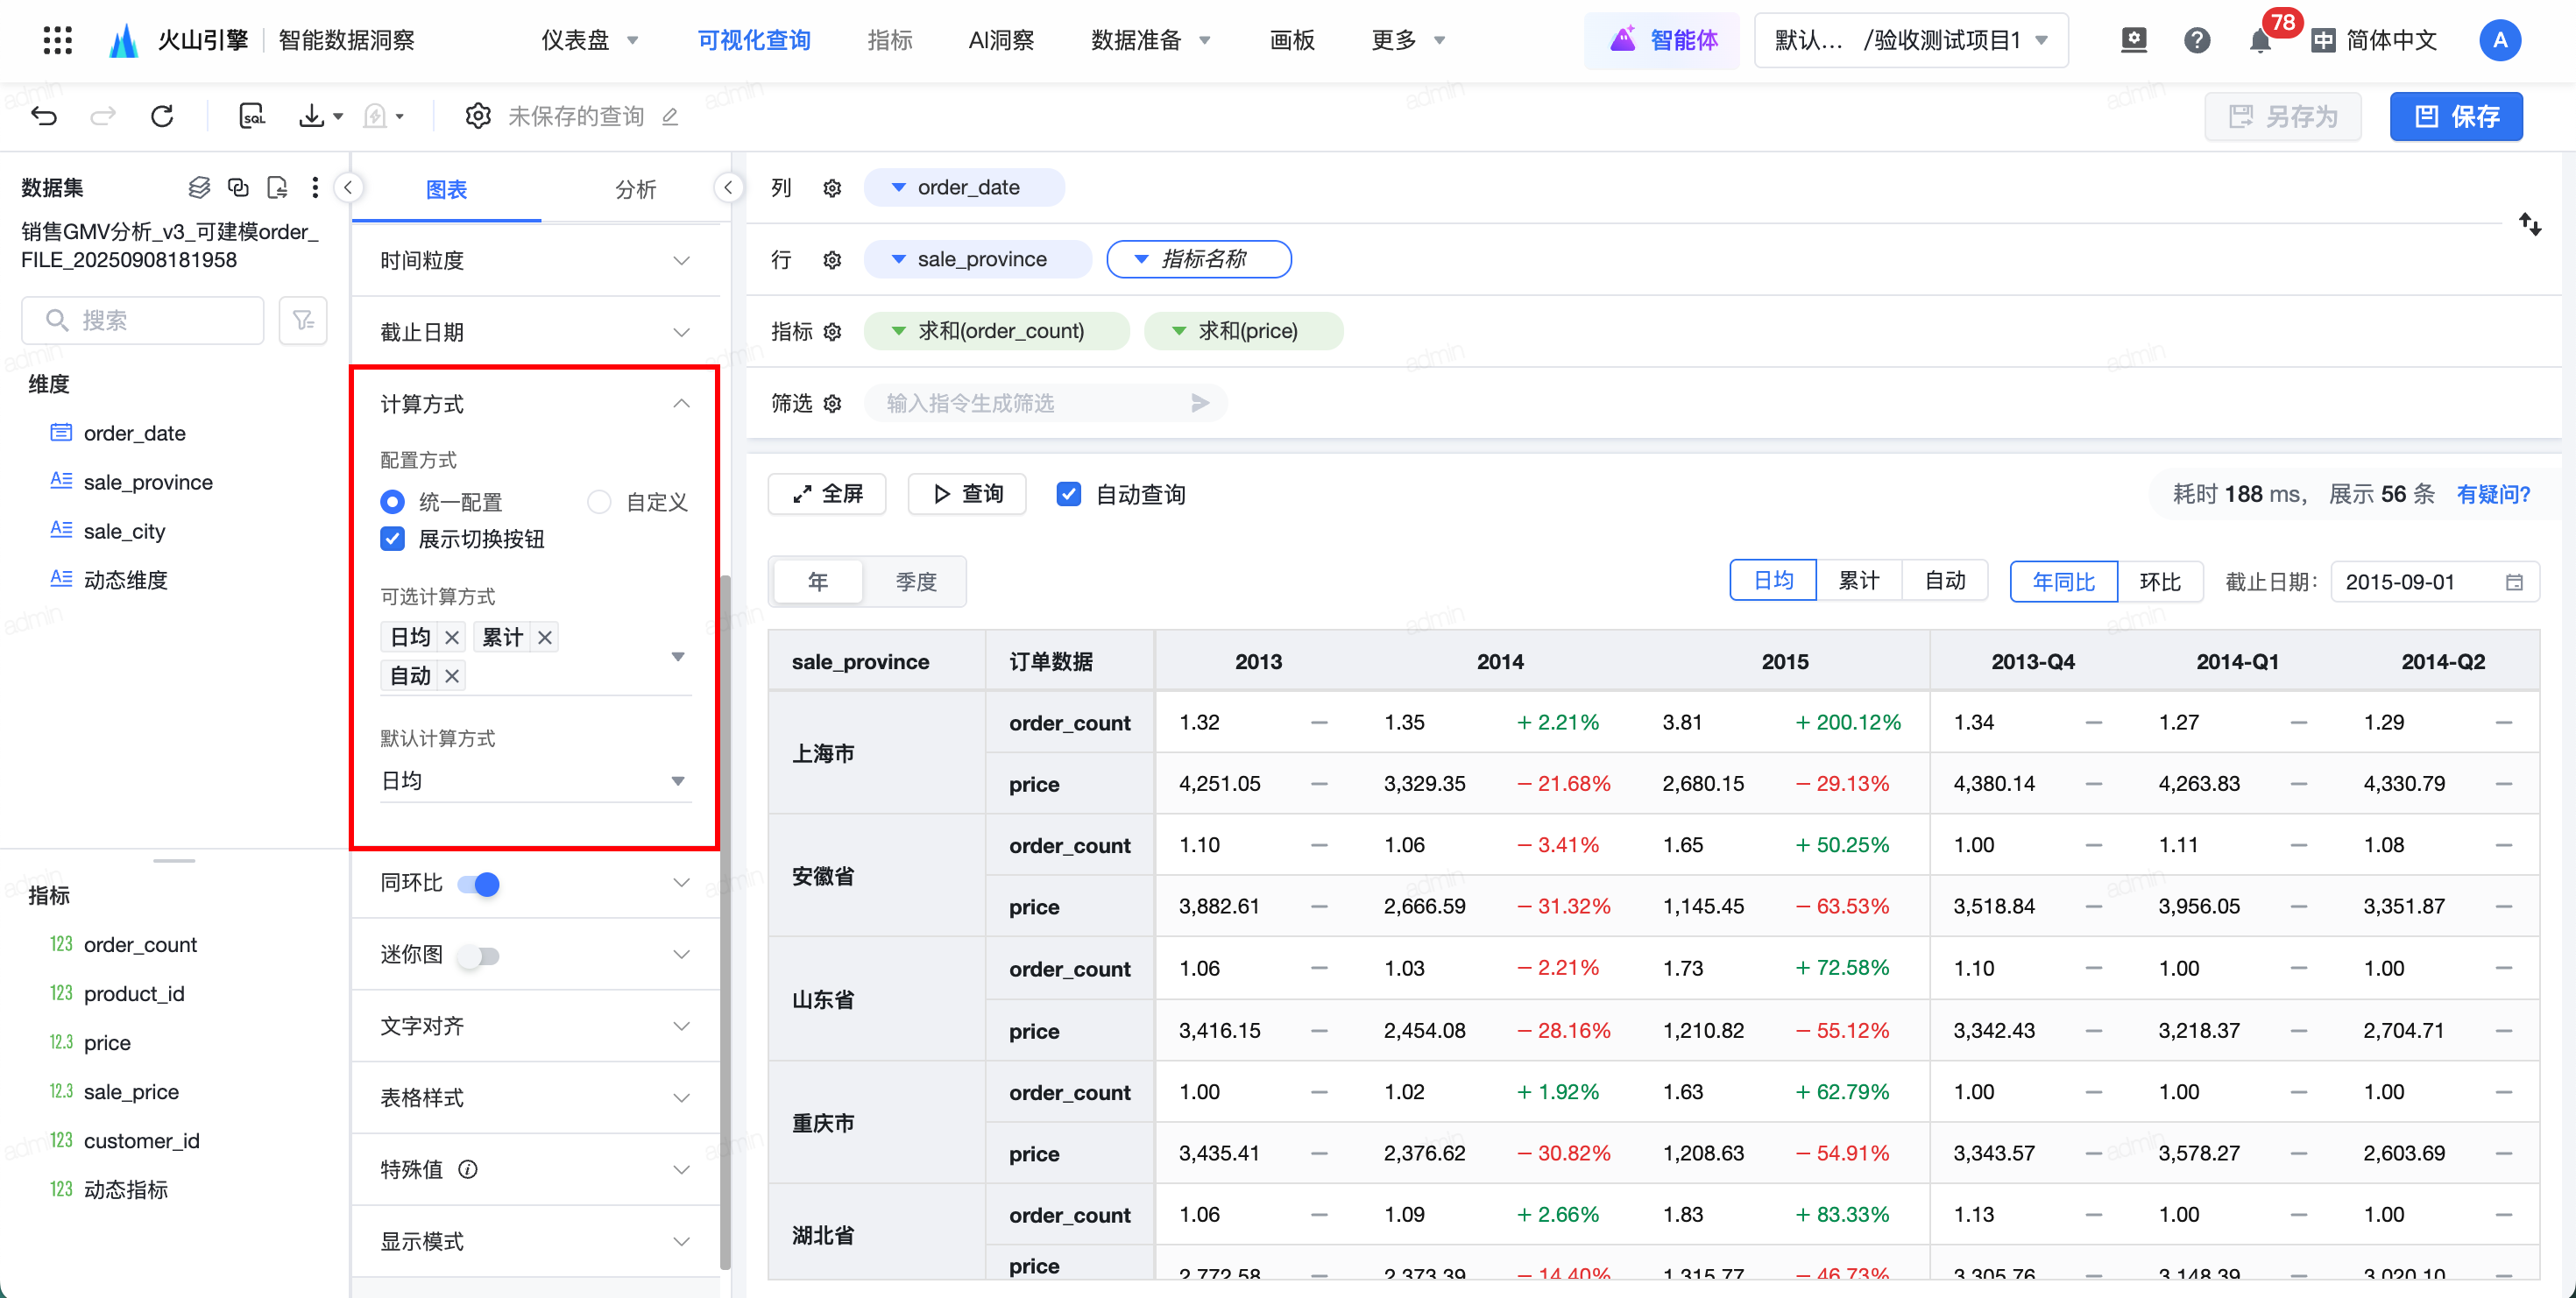Click the swap rows and columns icon
The height and width of the screenshot is (1298, 2576).
coord(2529,224)
